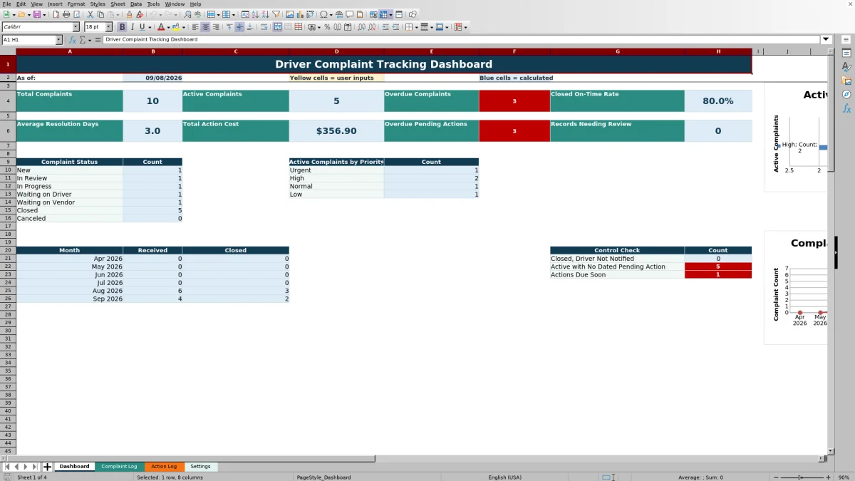
Task: Toggle Align Left for the cell
Action: coord(195,27)
